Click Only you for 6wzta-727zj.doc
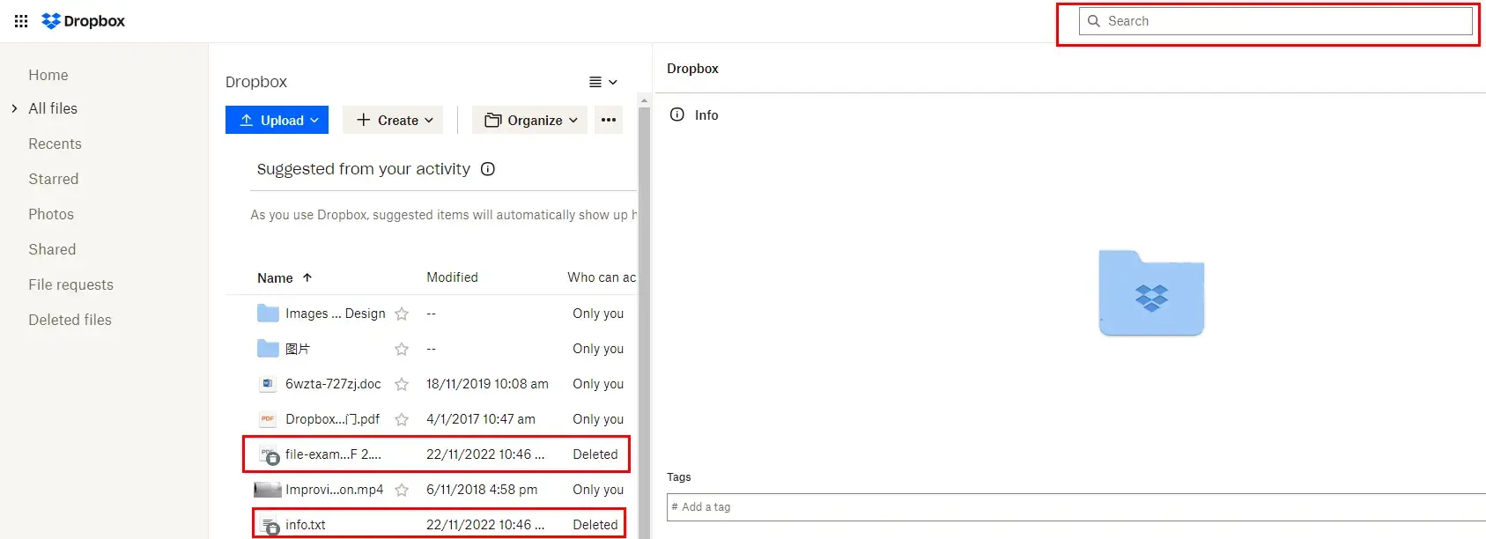The width and height of the screenshot is (1486, 539). [598, 384]
